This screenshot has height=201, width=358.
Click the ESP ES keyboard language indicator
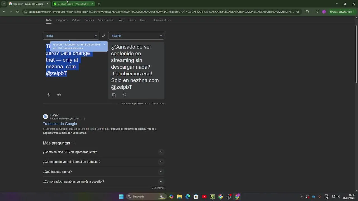[x=327, y=197]
